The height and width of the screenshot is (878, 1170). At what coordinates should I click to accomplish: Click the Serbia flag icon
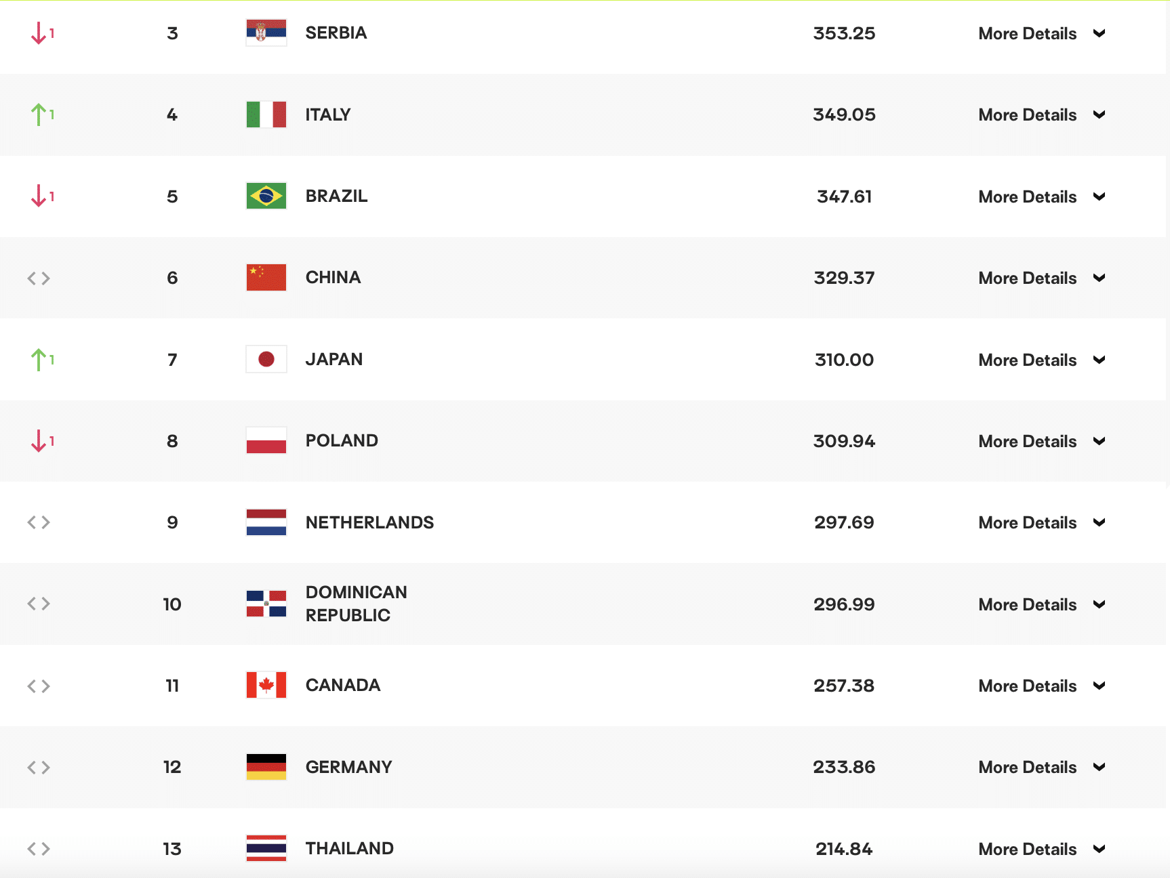click(x=266, y=33)
